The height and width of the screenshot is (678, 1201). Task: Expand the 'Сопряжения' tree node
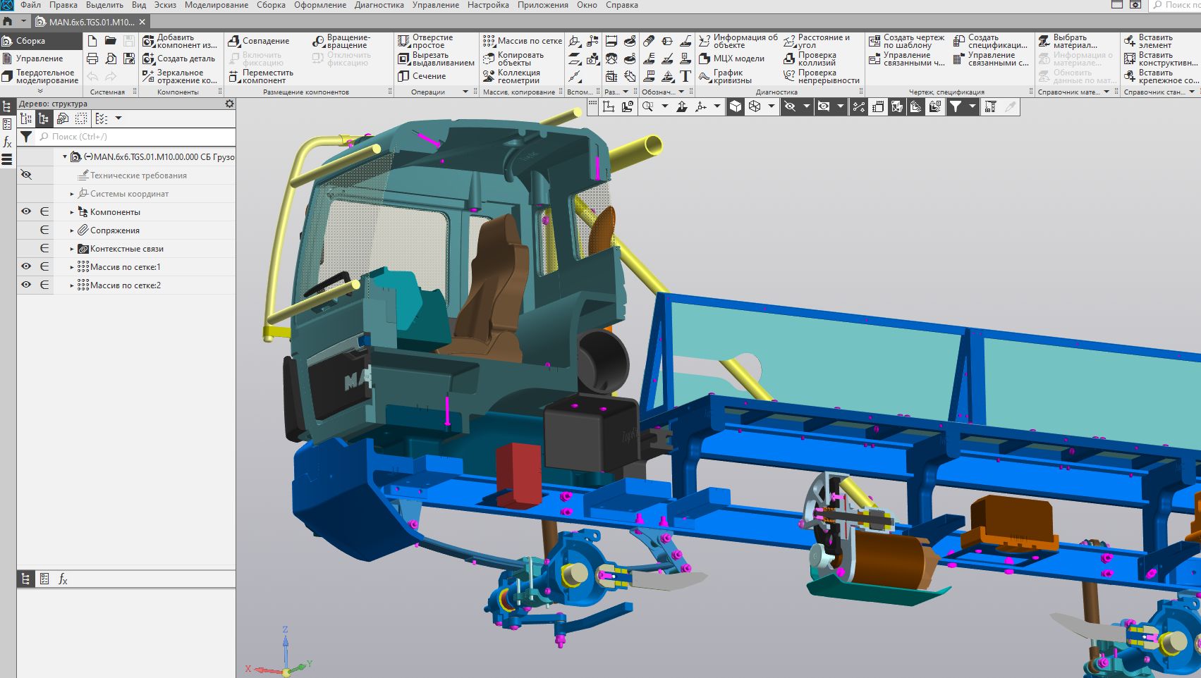72,230
